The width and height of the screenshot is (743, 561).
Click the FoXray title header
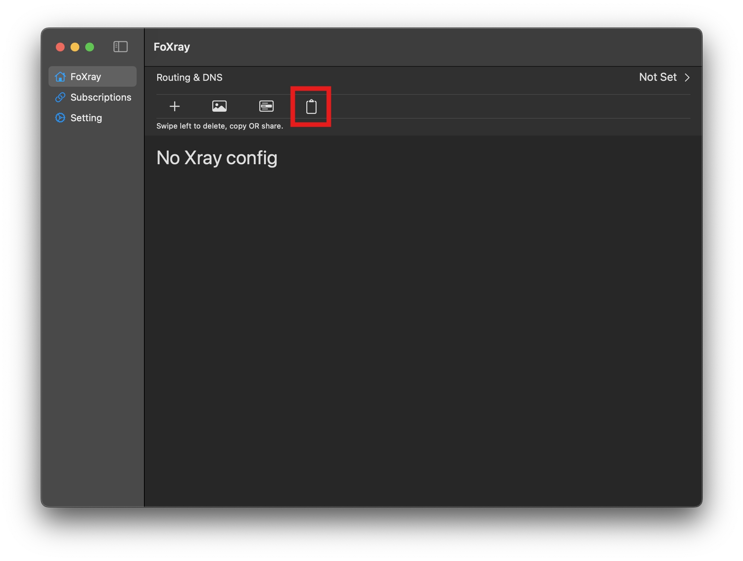(172, 47)
